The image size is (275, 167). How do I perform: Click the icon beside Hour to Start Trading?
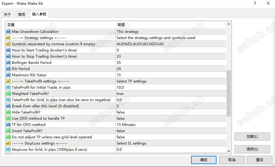click(x=8, y=50)
